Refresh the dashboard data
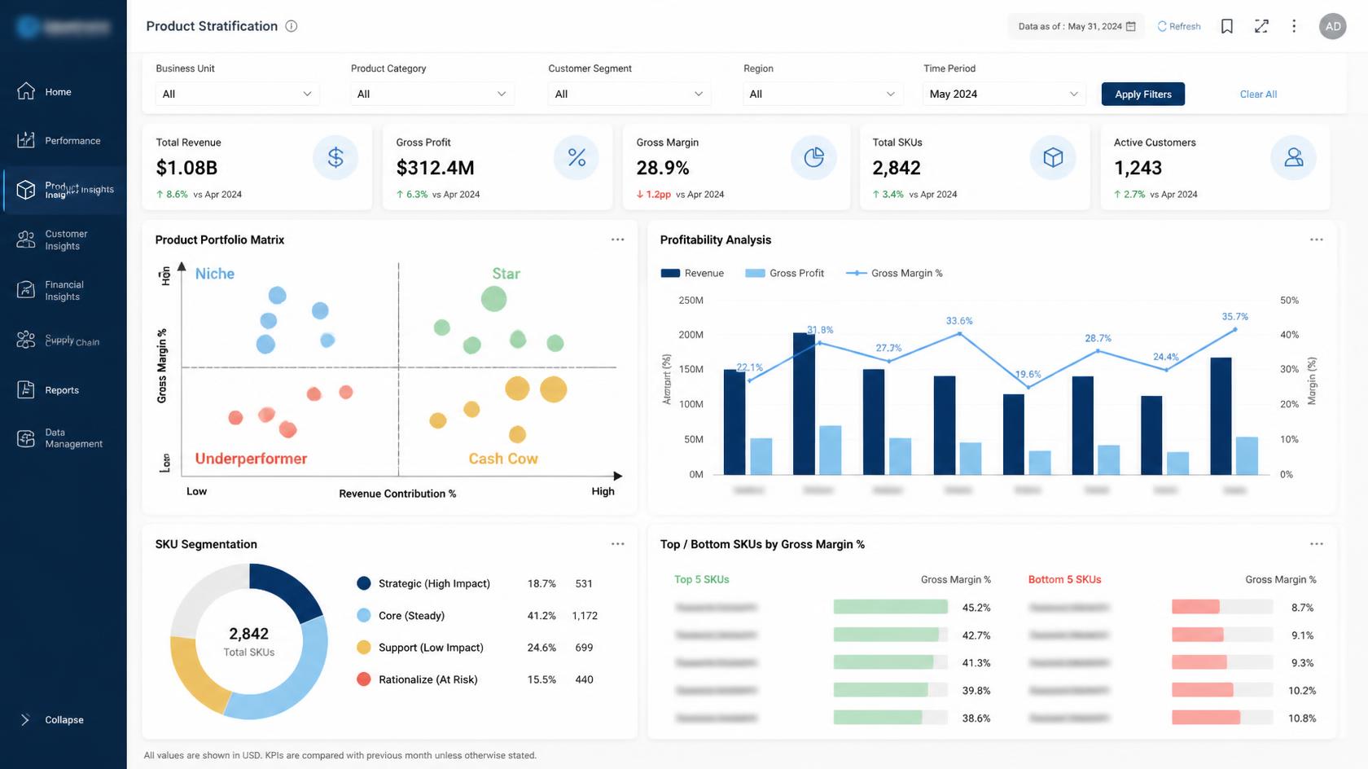 click(x=1179, y=26)
